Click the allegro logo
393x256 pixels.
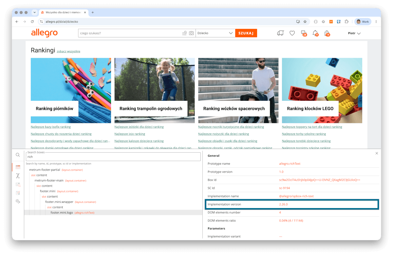[44, 33]
